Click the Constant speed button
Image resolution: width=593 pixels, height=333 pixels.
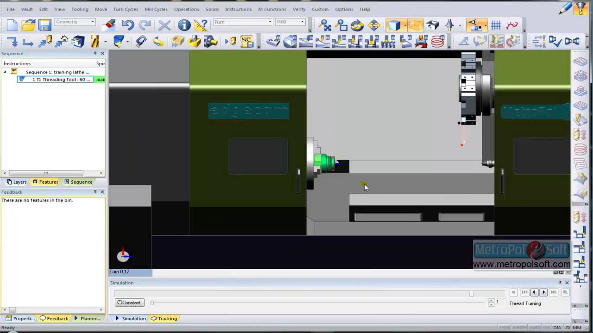point(129,302)
